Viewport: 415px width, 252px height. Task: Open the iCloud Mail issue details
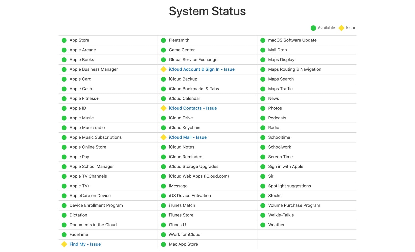[x=188, y=137]
